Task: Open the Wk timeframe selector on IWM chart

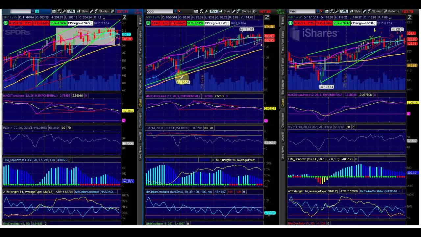Action: tap(344, 11)
